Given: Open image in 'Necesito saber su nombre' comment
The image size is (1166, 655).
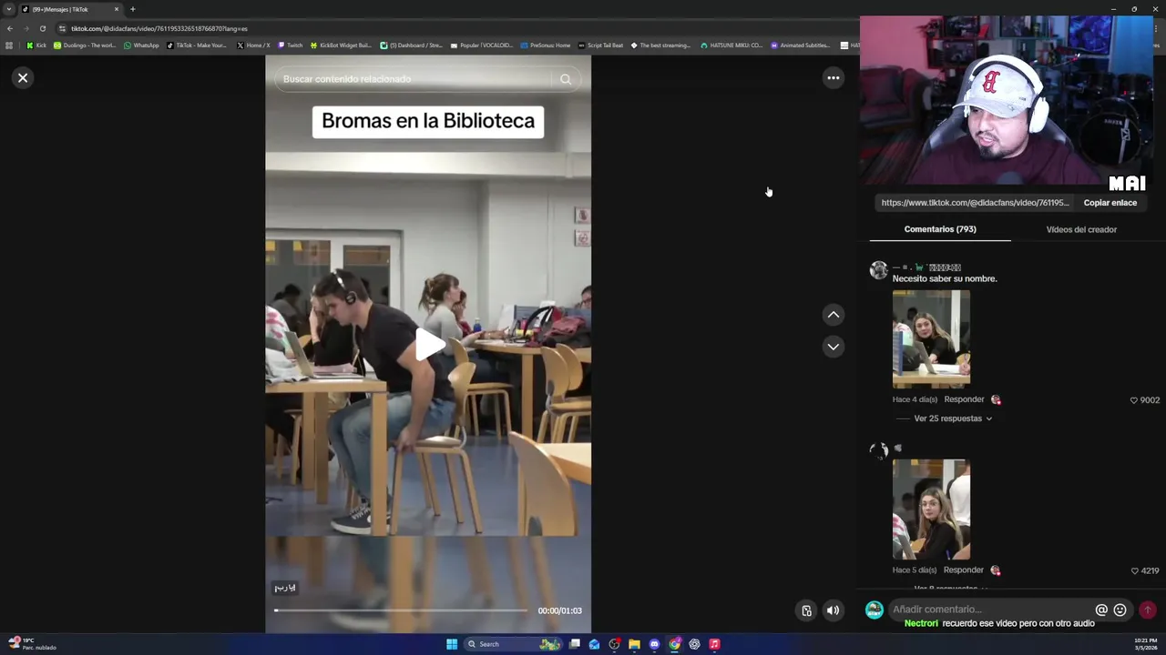Looking at the screenshot, I should tap(931, 339).
